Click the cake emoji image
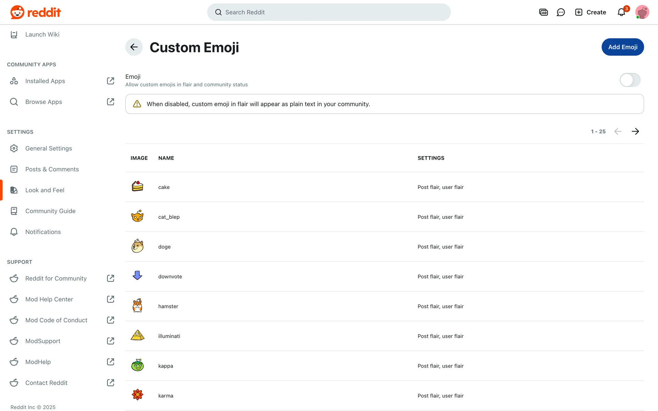658x411 pixels. click(x=137, y=186)
